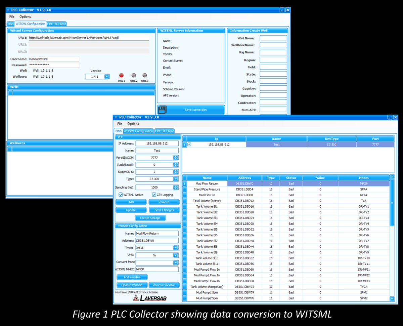This screenshot has width=403, height=326.
Task: Click the grey URL2 status indicator
Action: pos(134,76)
